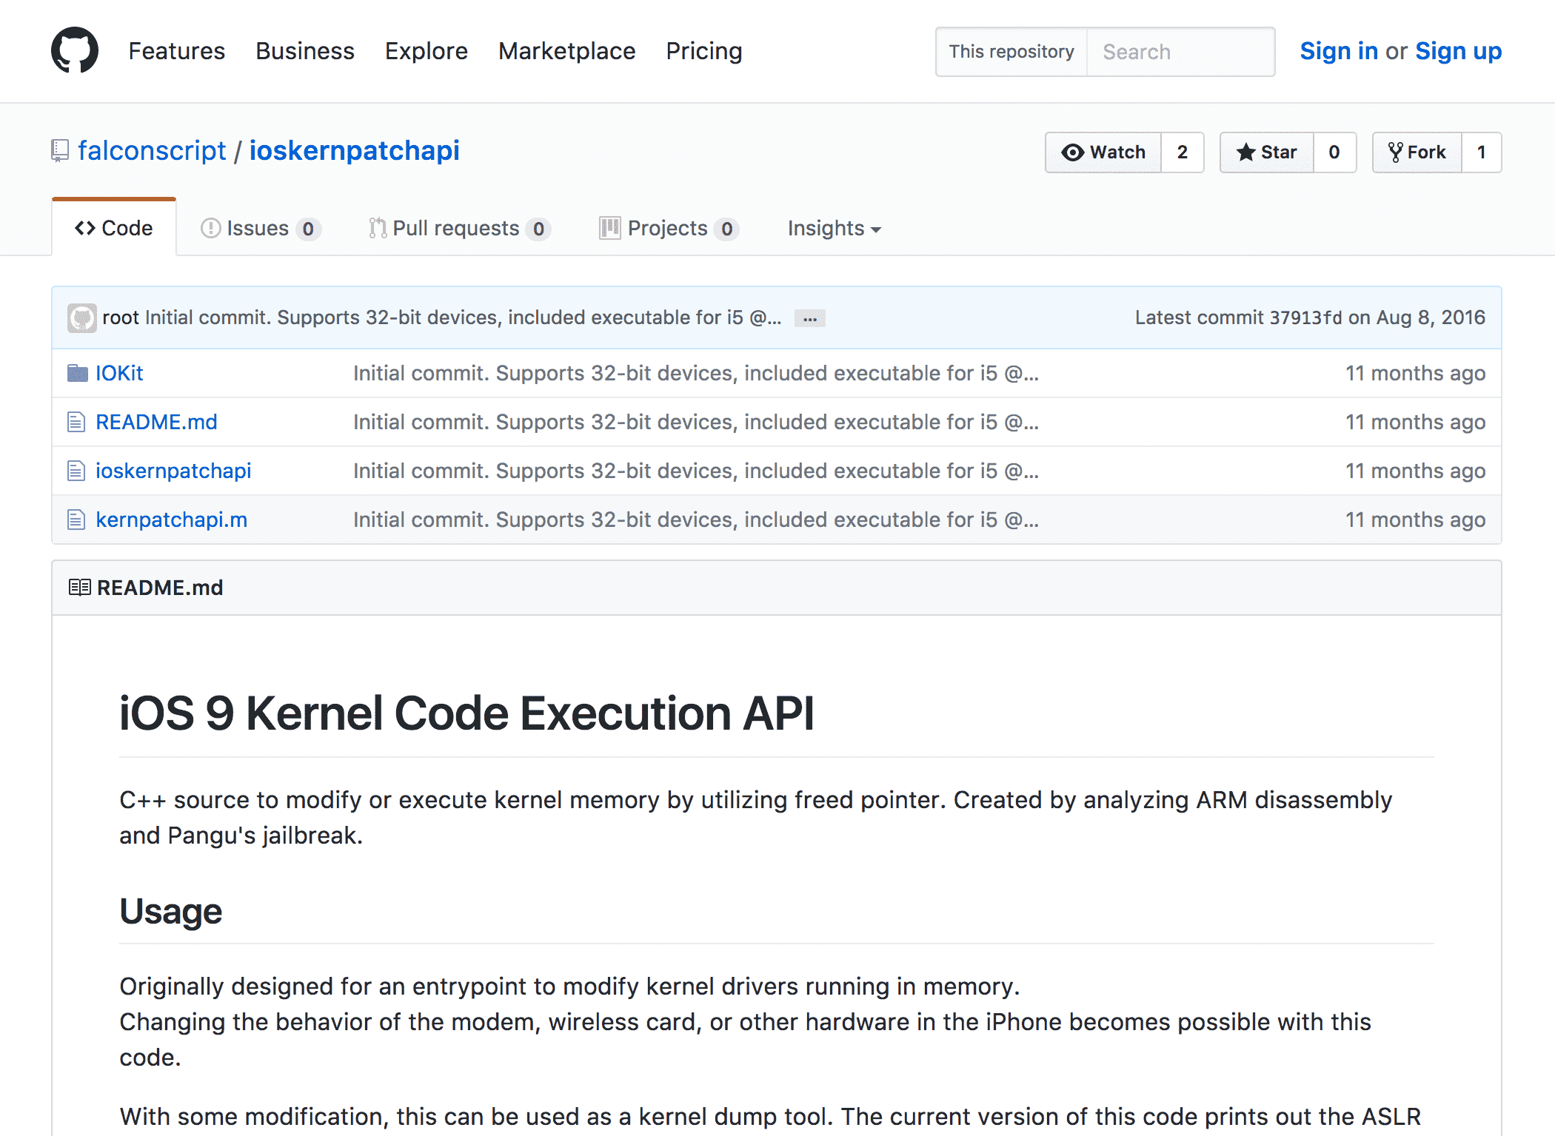
Task: Expand the Insights dropdown
Action: click(x=834, y=228)
